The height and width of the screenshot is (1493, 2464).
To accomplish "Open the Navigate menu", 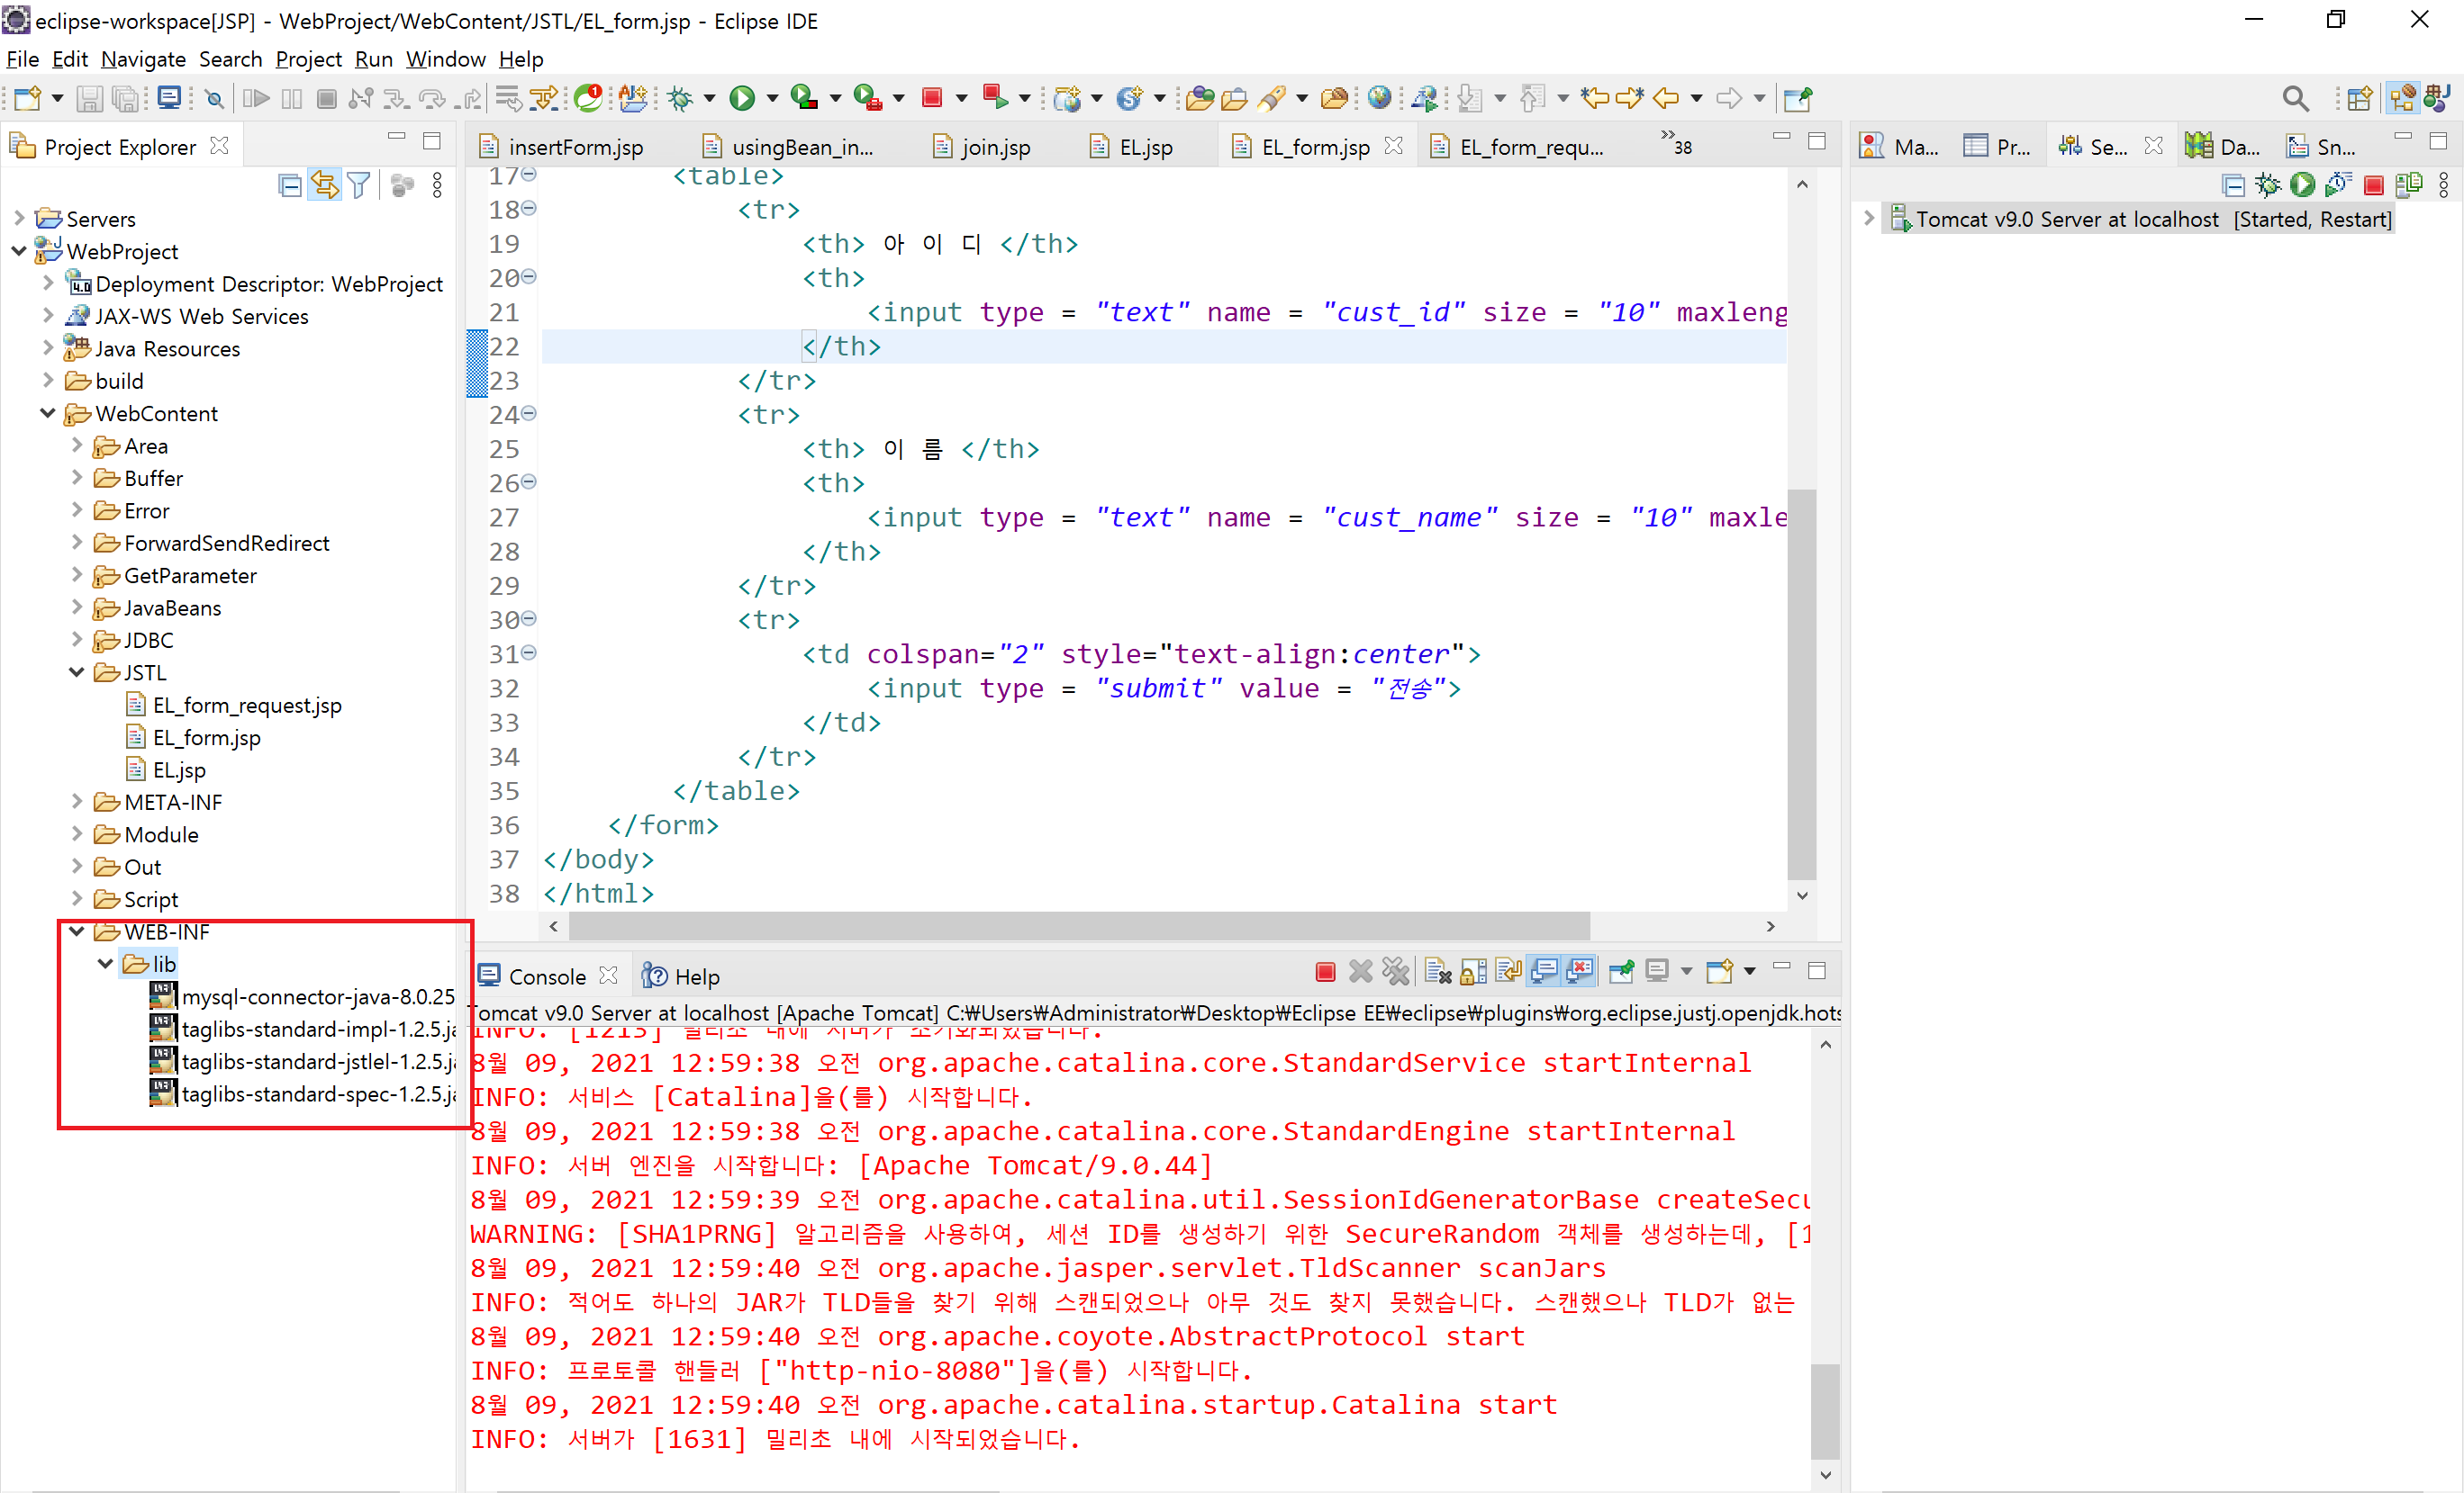I will 143,59.
